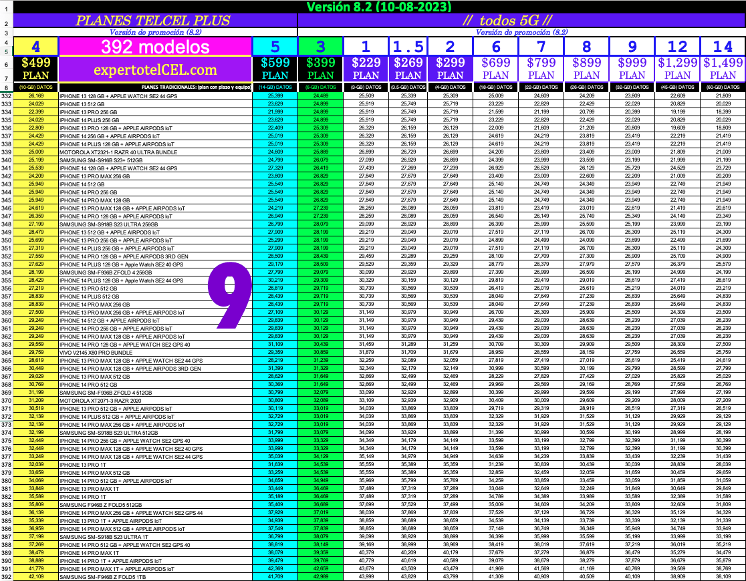746x581 pixels.
Task: Click the "MOTOROLA XT2321-1 RAZR 40 ULTRA BUNDLE" cell
Action: (155, 152)
